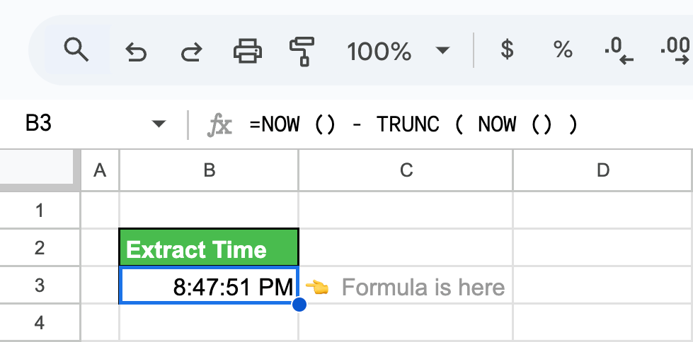Open the 100% zoom dropdown
The height and width of the screenshot is (342, 693).
(398, 51)
